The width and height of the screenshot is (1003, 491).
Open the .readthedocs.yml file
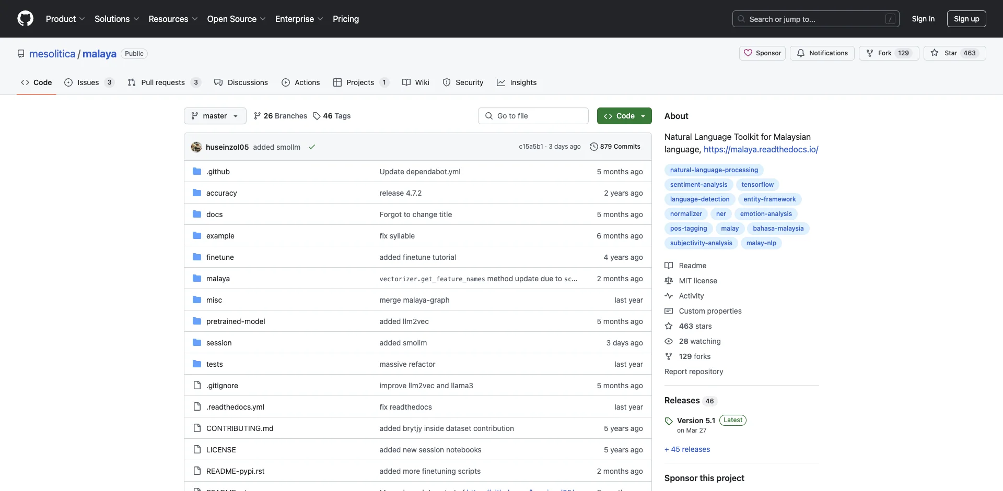(235, 407)
